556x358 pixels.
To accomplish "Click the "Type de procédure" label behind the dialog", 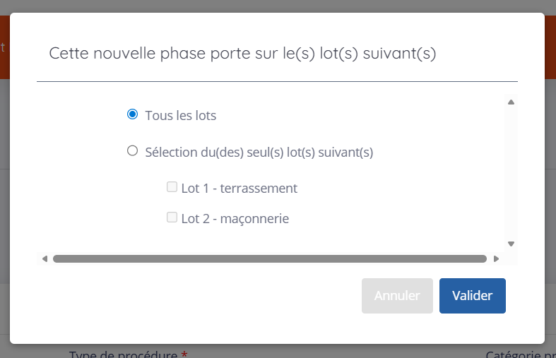I will (123, 354).
